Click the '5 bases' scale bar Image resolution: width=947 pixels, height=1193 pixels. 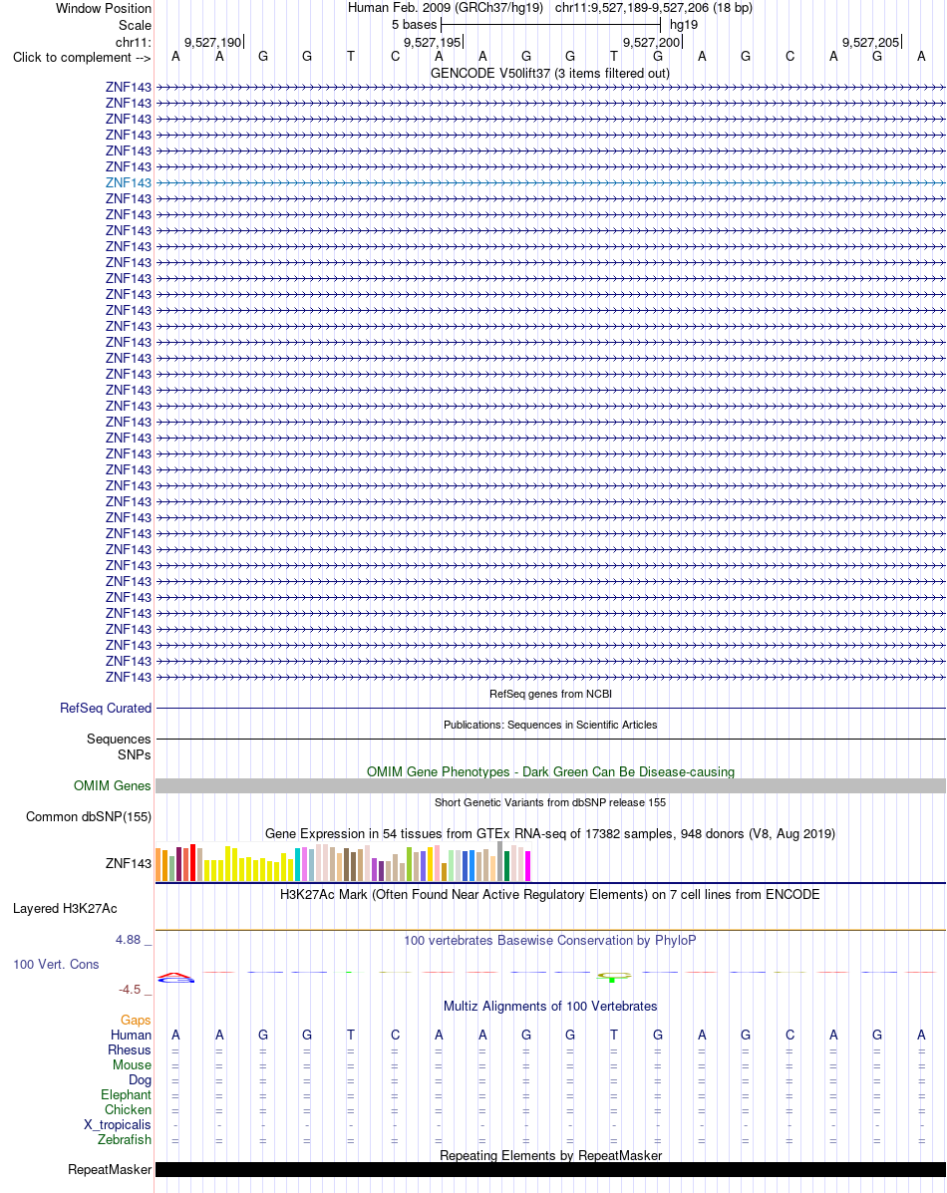[x=550, y=25]
